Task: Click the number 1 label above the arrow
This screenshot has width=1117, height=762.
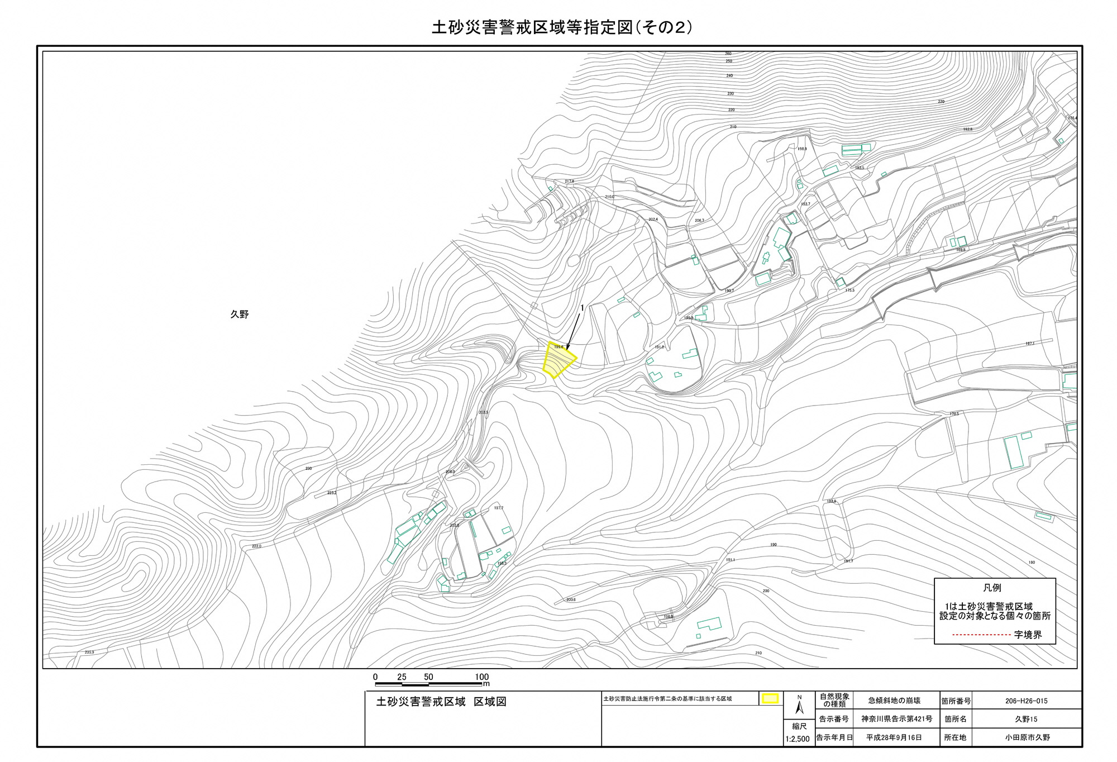Action: pos(582,308)
